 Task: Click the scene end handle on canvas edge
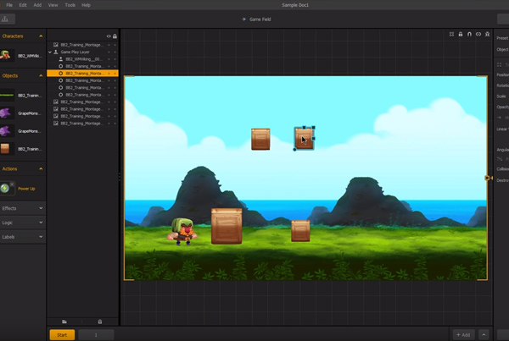(x=487, y=178)
